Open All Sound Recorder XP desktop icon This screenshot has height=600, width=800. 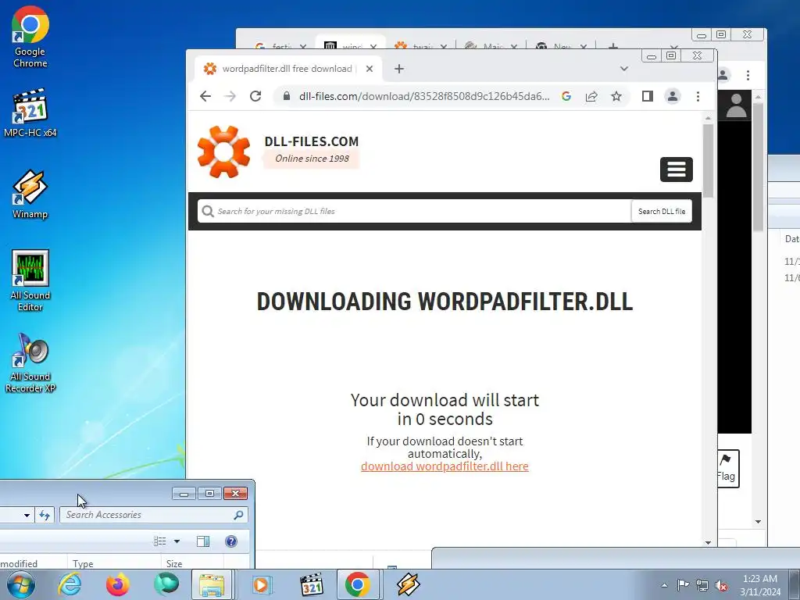tap(30, 362)
